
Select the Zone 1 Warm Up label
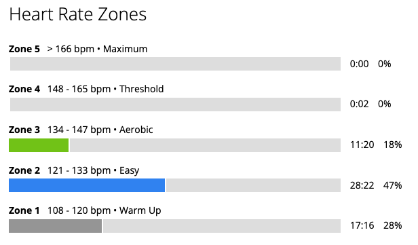click(x=85, y=210)
